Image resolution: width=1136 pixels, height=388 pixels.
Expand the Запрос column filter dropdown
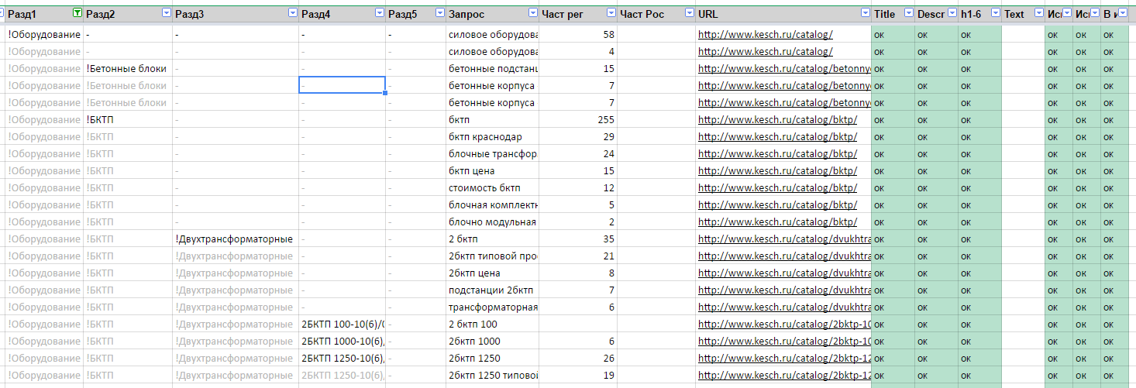532,14
